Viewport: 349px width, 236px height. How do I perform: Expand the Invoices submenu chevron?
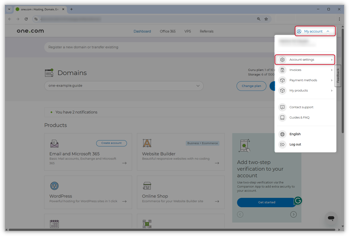click(x=332, y=70)
